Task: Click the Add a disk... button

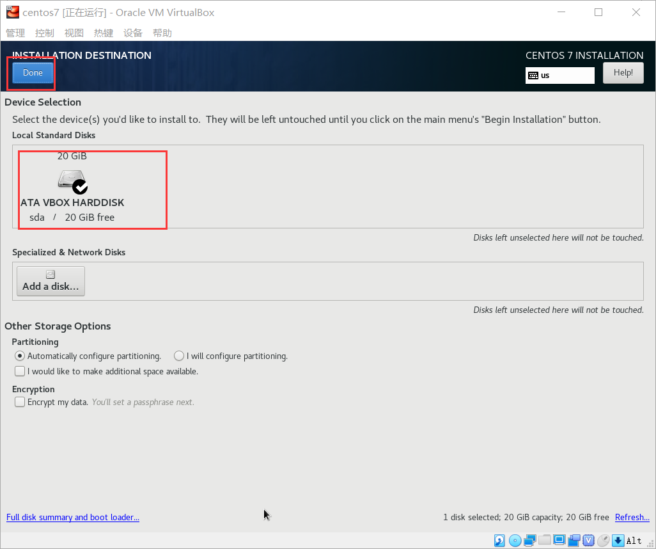Action: (x=51, y=282)
